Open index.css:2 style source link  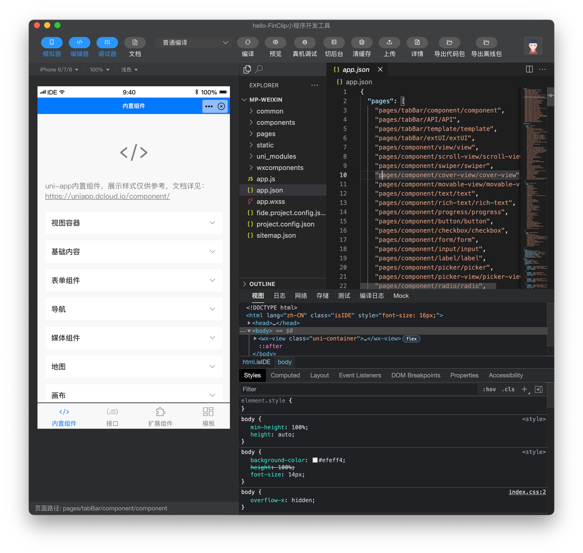pos(527,492)
